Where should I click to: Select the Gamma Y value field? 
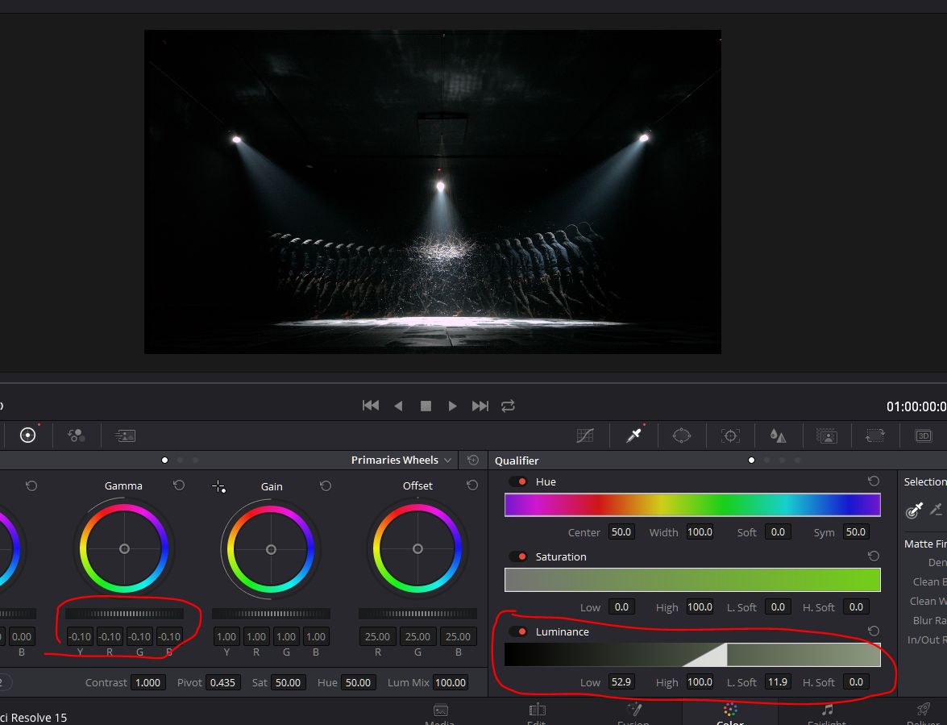[x=80, y=636]
